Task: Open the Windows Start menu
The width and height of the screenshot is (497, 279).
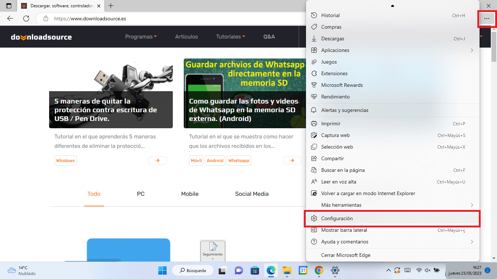Action: click(162, 270)
